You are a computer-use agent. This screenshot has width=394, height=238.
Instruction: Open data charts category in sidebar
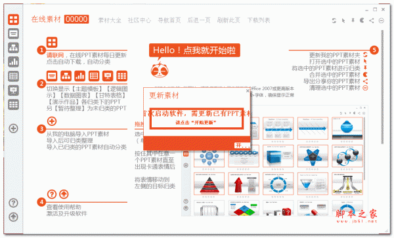(x=13, y=62)
